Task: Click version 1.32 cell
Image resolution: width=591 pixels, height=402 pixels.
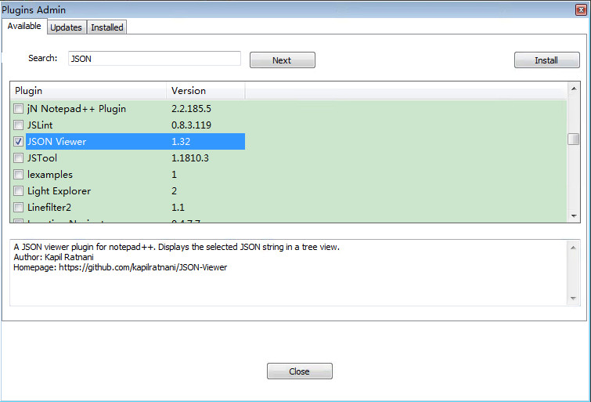Action: 181,142
